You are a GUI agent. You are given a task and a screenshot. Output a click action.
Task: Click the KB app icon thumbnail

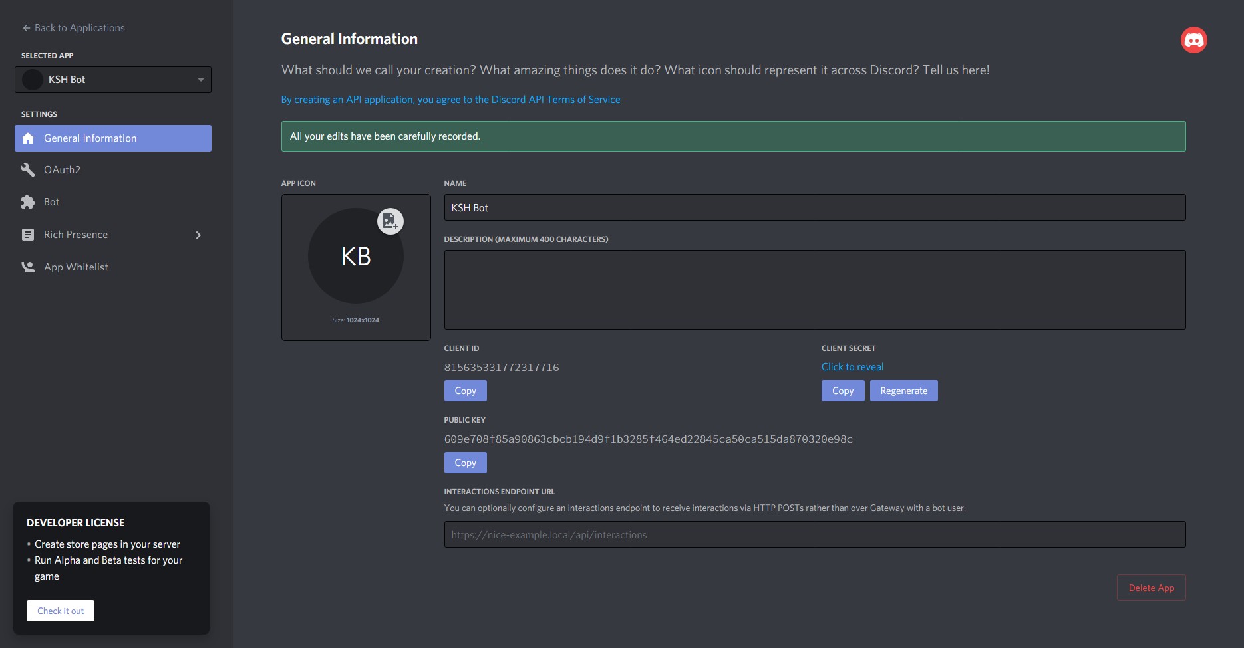[356, 256]
